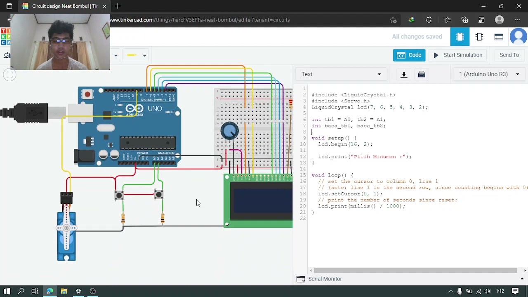
Task: Click Serial Monitor icon at bottom
Action: [x=301, y=279]
